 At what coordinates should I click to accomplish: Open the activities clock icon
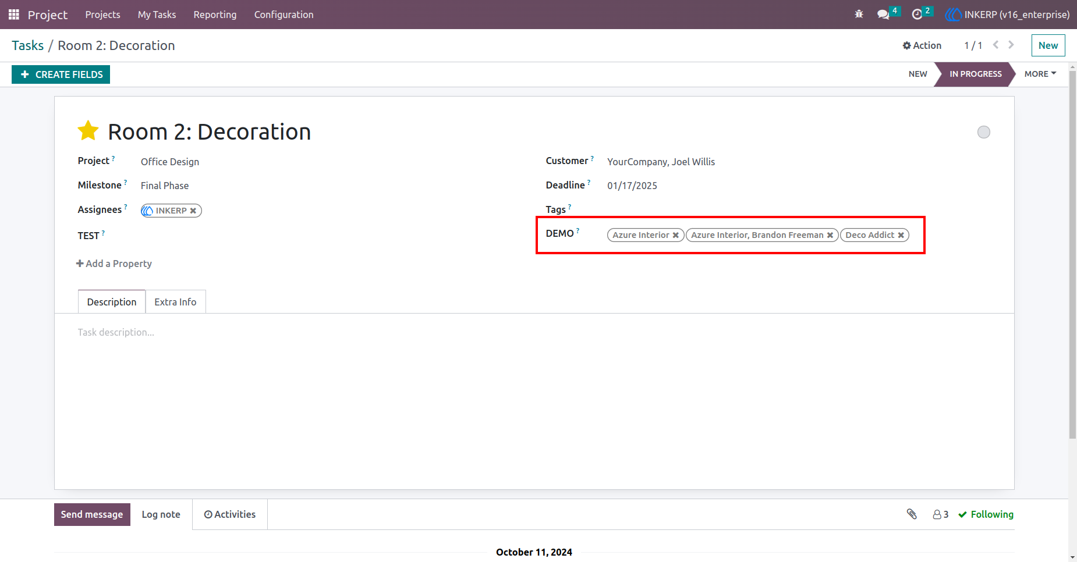click(917, 15)
